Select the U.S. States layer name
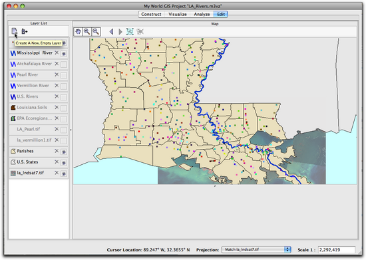The width and height of the screenshot is (366, 260). point(27,162)
